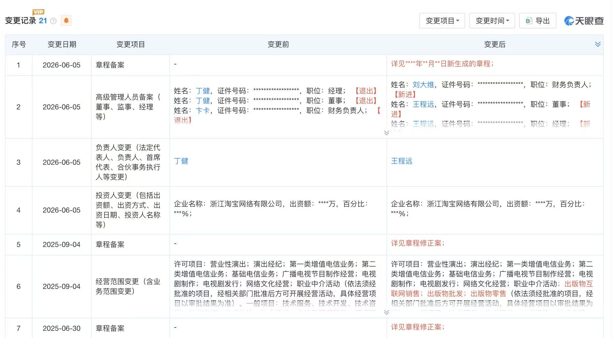Click 详见****年**月**日新生成的章程 text

click(442, 64)
